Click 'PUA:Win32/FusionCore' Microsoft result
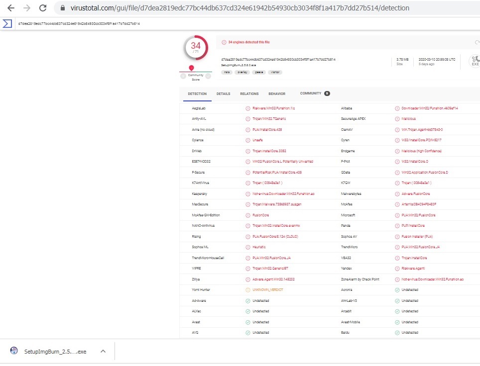This screenshot has width=480, height=366. [x=418, y=215]
